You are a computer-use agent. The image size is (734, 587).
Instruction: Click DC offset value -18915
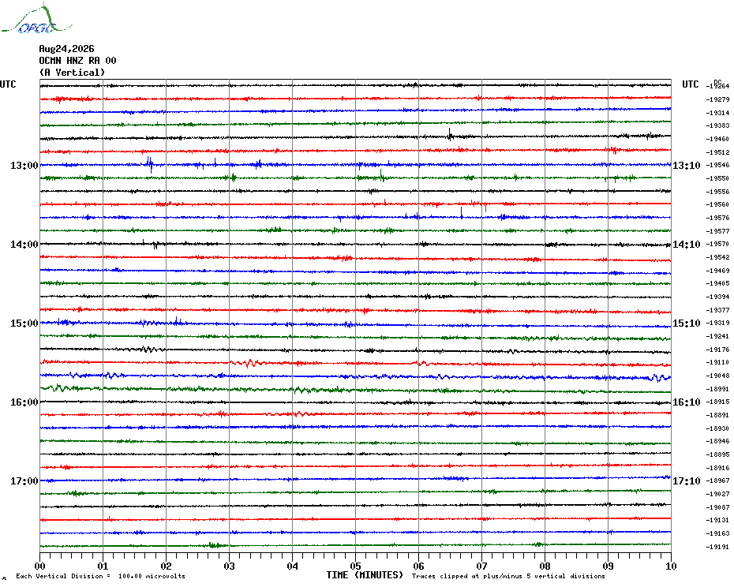pyautogui.click(x=717, y=402)
